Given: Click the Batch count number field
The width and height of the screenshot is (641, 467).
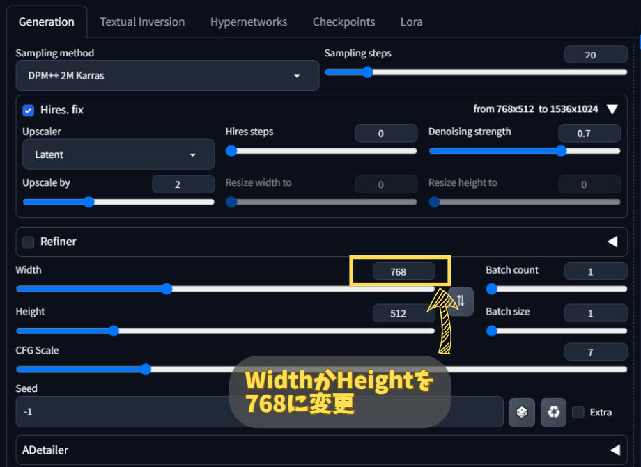Looking at the screenshot, I should [x=595, y=271].
